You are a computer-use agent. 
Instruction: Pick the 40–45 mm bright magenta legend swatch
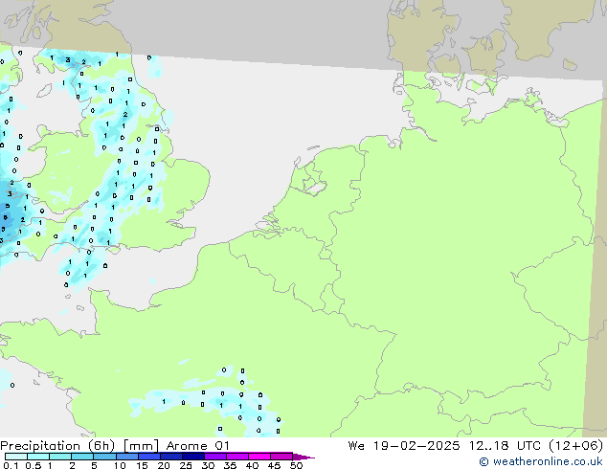pos(259,457)
